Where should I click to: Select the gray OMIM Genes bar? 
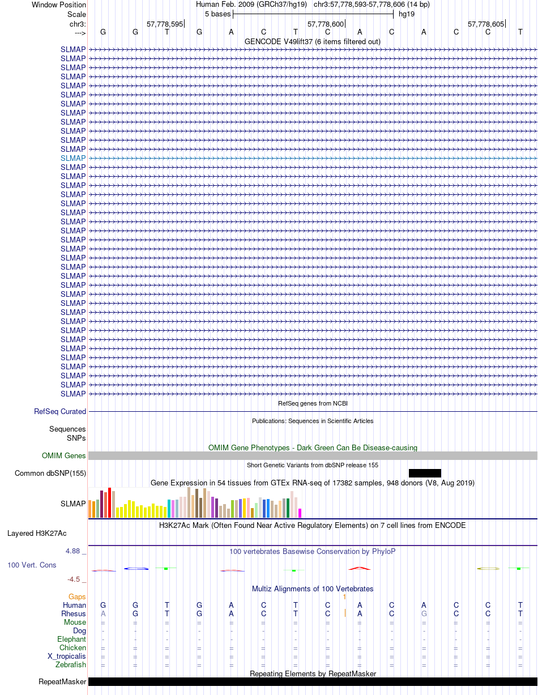pyautogui.click(x=313, y=456)
